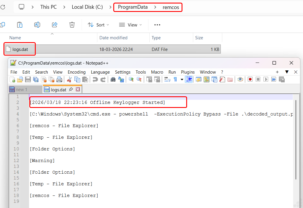The image size is (303, 208).
Task: Click the Find and Replace icon
Action: [121, 79]
